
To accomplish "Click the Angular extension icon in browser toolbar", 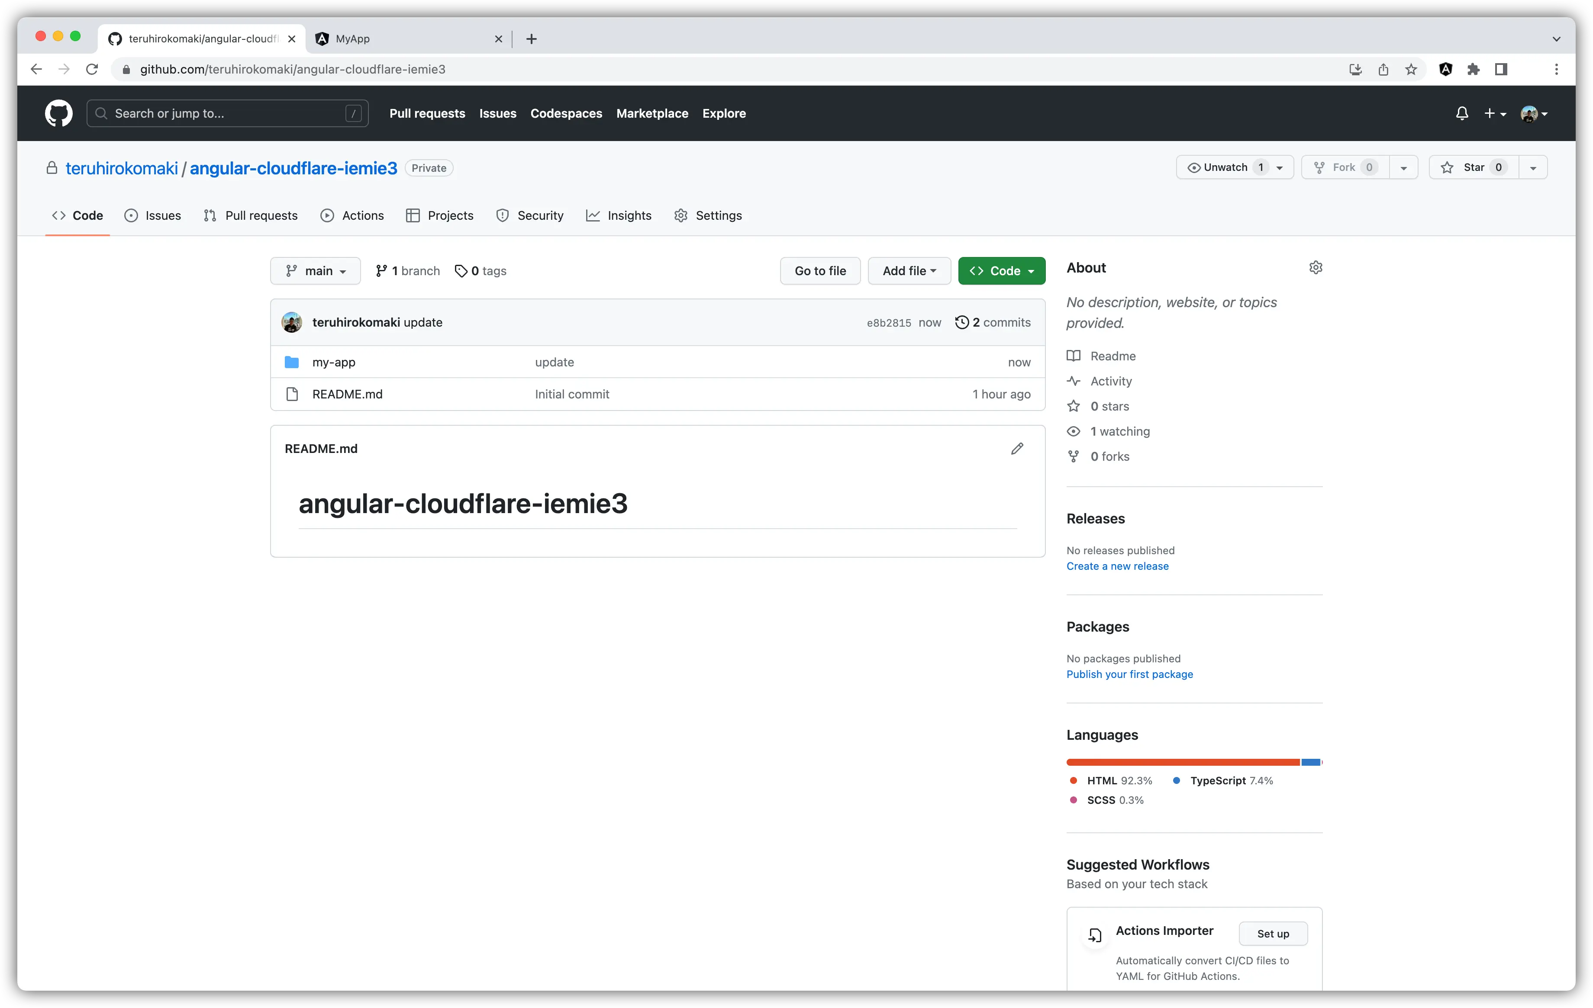I will (x=1445, y=69).
